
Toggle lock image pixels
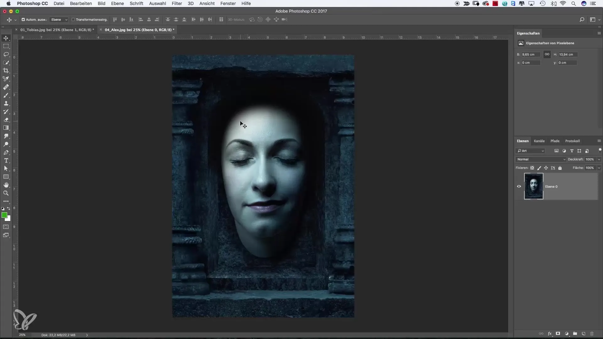tap(539, 168)
